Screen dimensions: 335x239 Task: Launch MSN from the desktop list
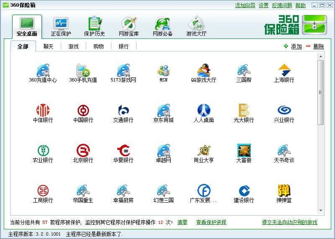point(164,73)
